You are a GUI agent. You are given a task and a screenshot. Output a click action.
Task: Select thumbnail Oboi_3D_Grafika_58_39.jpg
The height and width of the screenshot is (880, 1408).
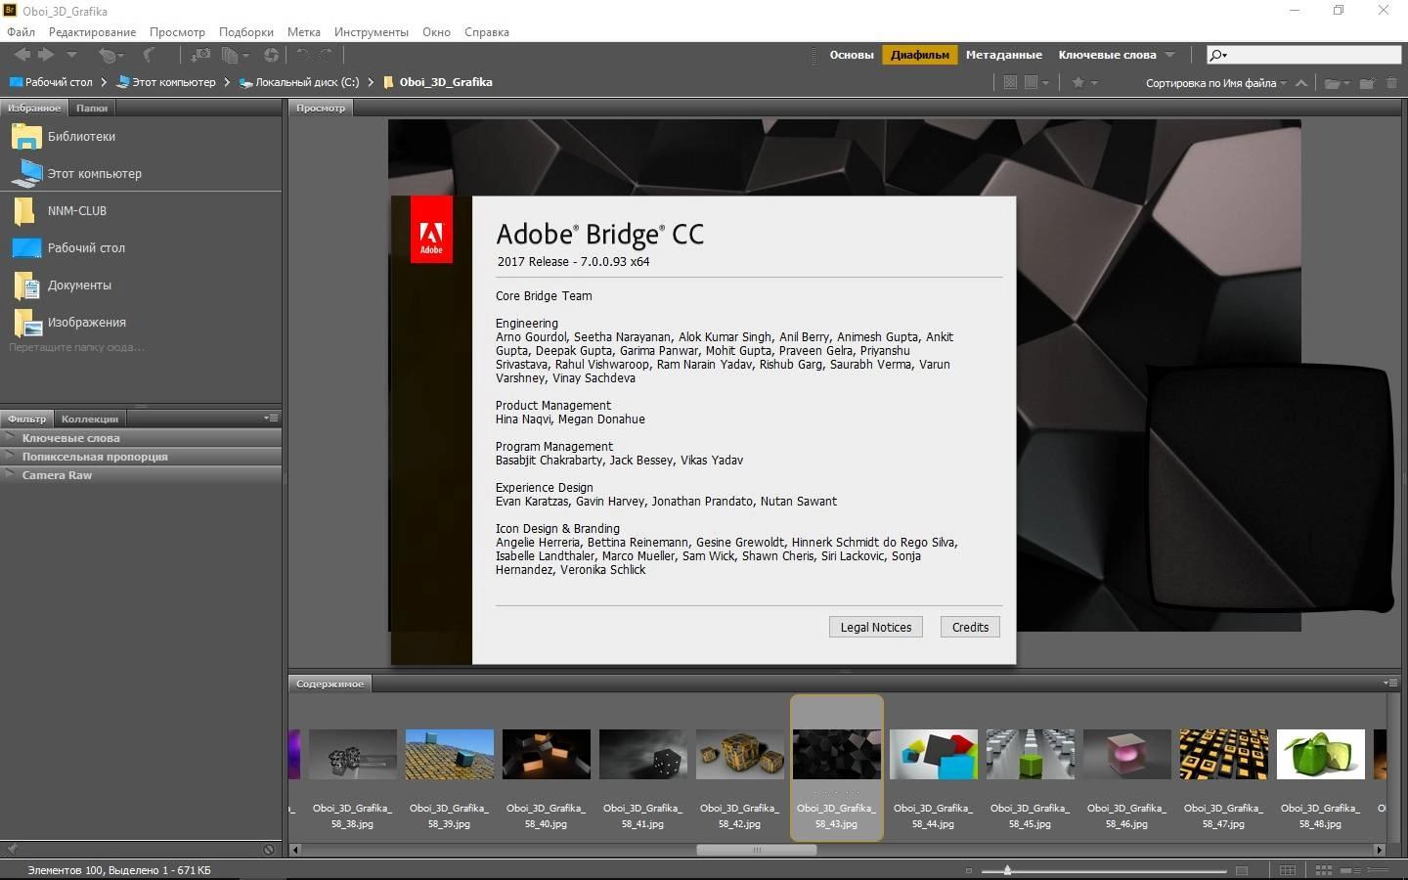(x=449, y=768)
